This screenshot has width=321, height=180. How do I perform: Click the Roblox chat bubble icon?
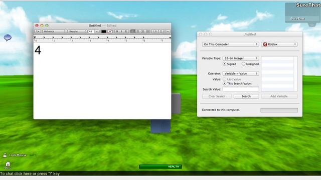[x=8, y=38]
